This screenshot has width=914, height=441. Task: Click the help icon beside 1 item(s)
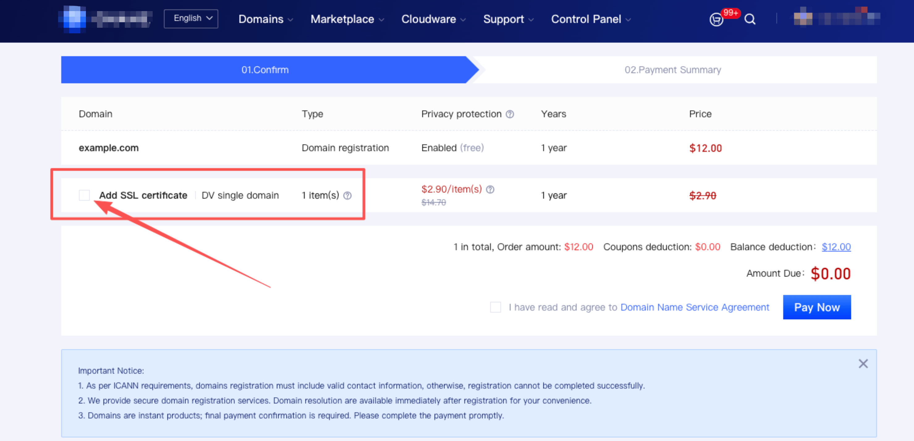(347, 196)
